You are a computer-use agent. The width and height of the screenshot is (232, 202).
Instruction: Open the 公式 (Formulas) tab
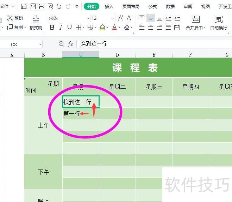click(x=153, y=6)
